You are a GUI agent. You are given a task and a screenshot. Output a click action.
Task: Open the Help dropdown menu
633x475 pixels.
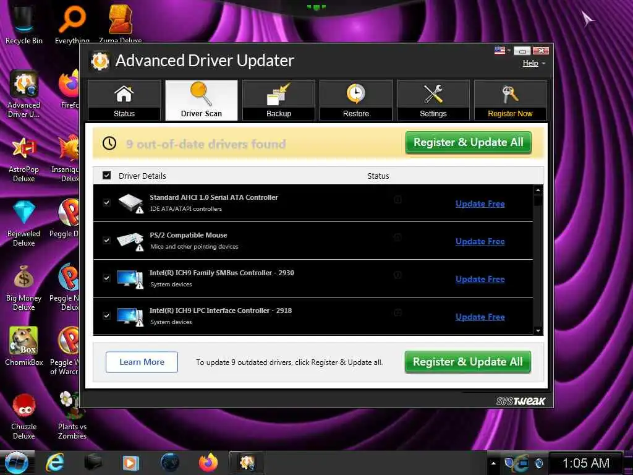(533, 63)
